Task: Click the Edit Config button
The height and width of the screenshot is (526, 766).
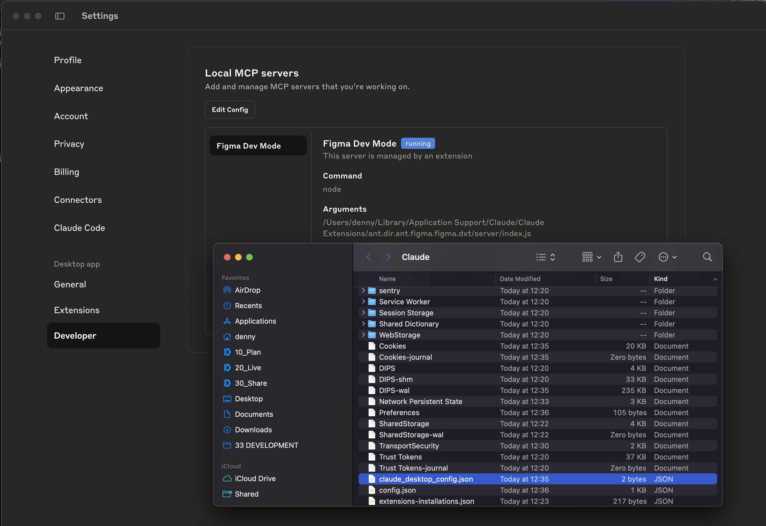Action: point(230,109)
